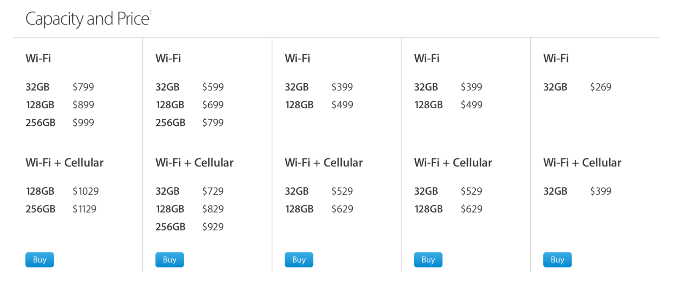Click the $1029 128GB cellular price
This screenshot has width=676, height=305.
85,191
